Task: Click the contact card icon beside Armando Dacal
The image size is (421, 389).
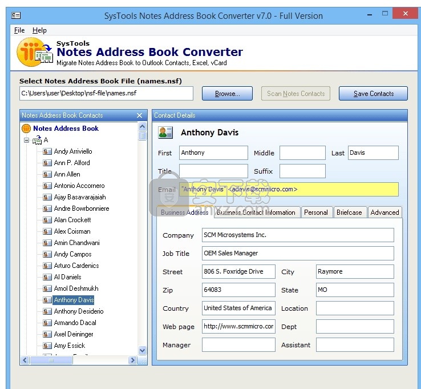Action: pyautogui.click(x=47, y=323)
